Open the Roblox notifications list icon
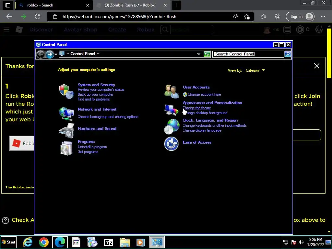Screen dimensions: 332x249 287,30
